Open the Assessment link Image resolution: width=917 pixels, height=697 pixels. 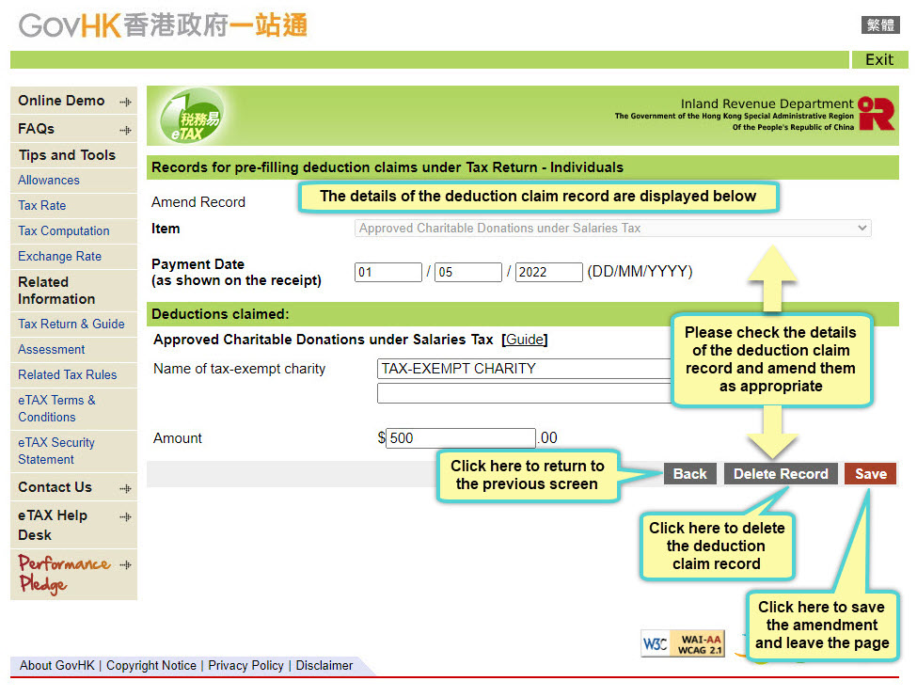pos(52,349)
